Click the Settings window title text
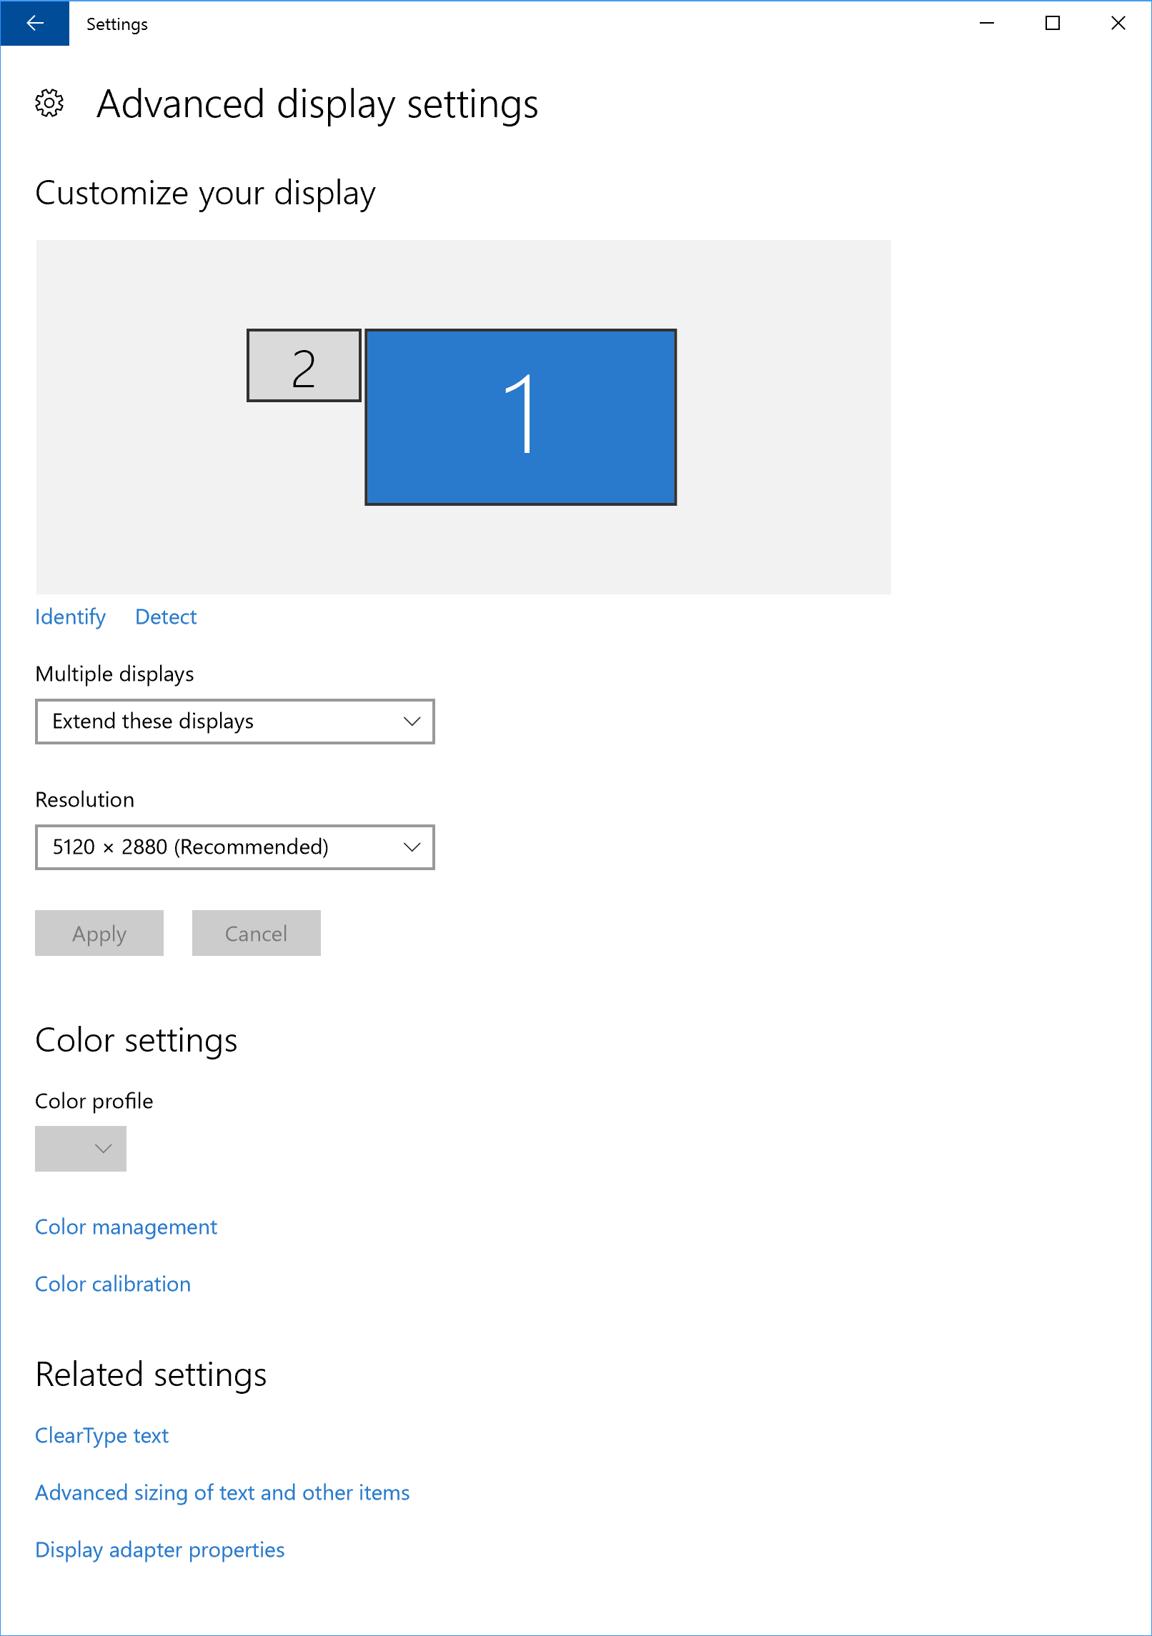 coord(117,24)
